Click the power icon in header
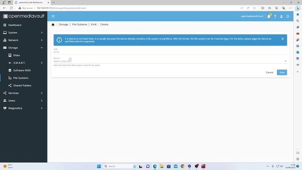Screen dimensions: 302x170 (287, 17)
